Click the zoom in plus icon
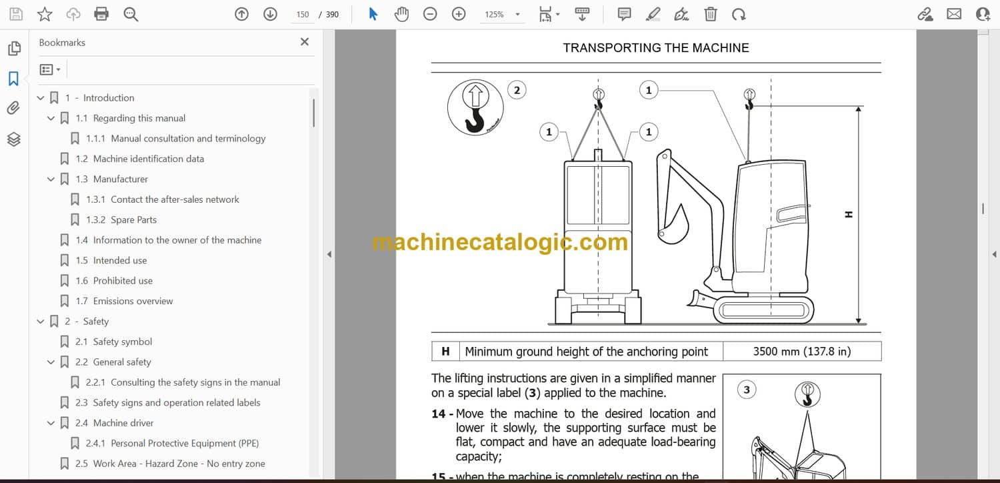The height and width of the screenshot is (483, 1000). (x=459, y=14)
